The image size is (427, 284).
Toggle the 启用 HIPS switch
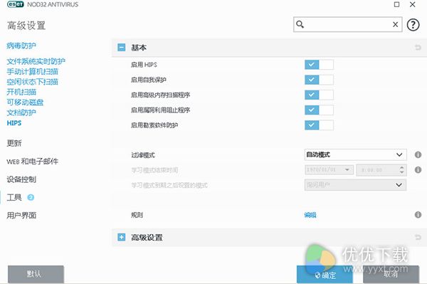(x=319, y=65)
